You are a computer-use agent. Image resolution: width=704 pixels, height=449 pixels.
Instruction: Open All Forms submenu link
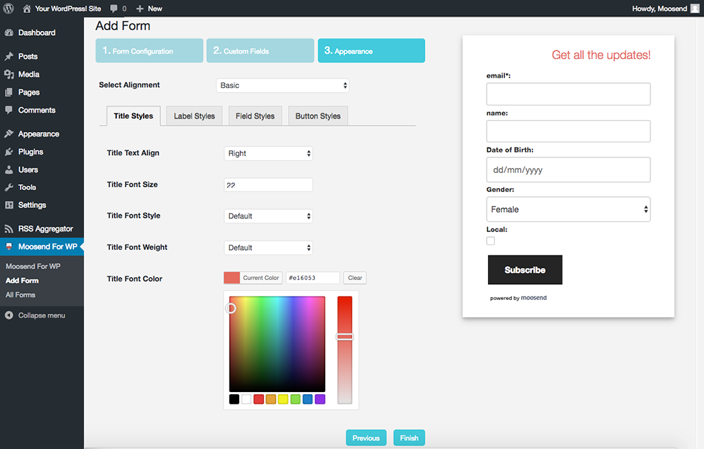[20, 295]
